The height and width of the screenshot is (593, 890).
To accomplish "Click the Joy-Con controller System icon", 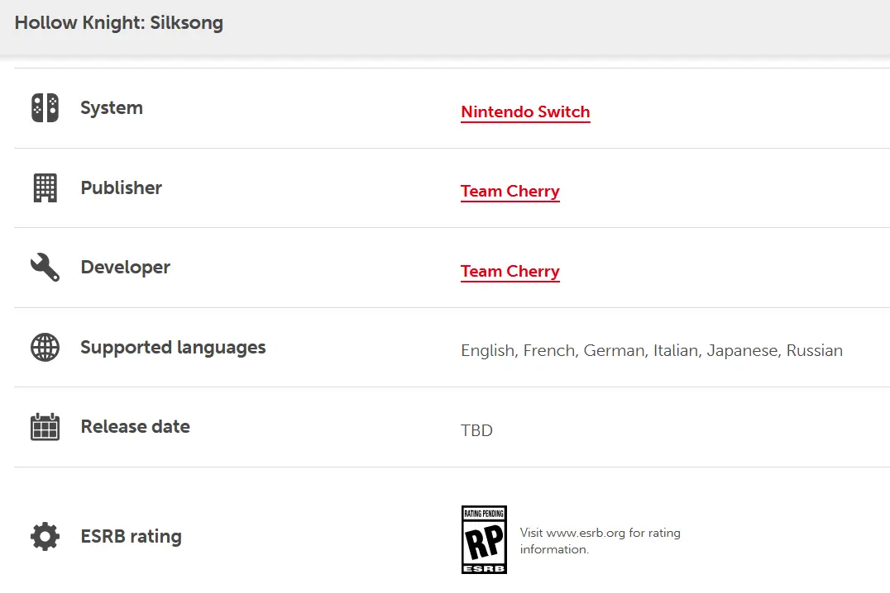I will [45, 107].
